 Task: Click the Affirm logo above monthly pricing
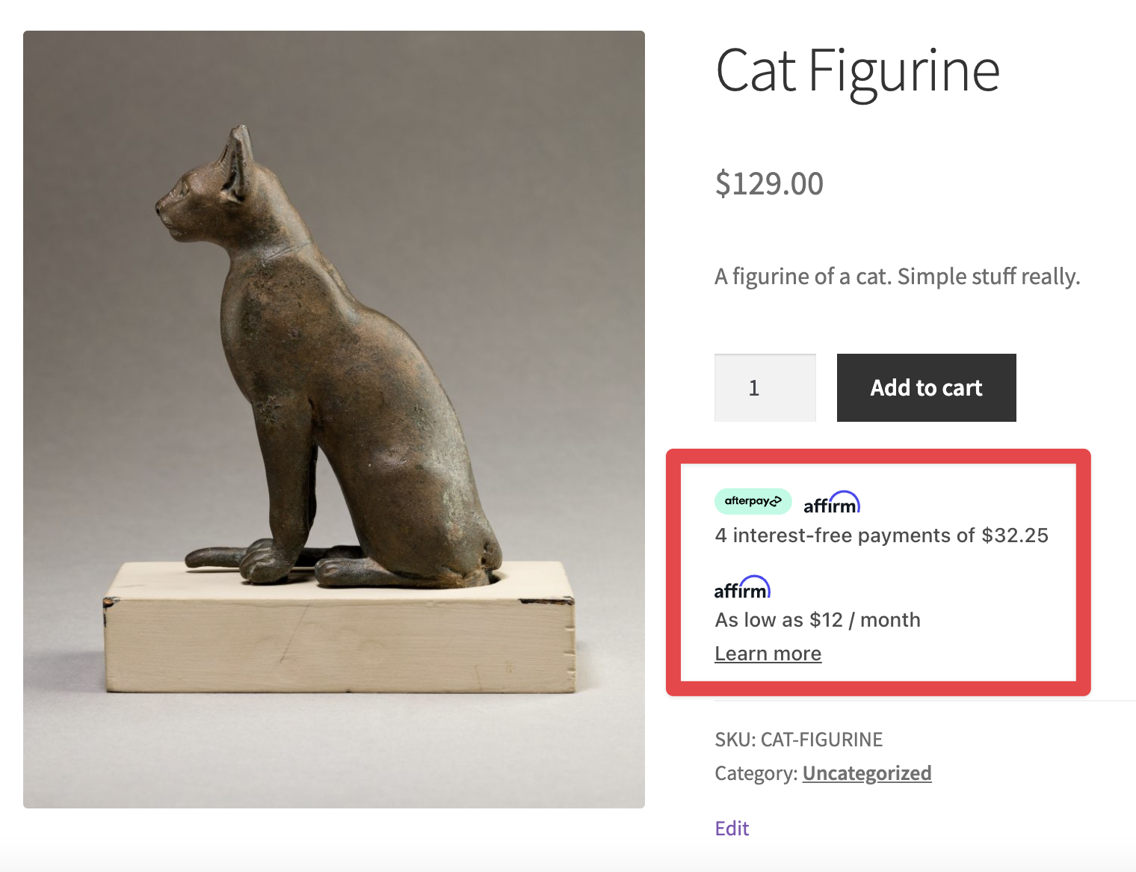click(x=742, y=588)
